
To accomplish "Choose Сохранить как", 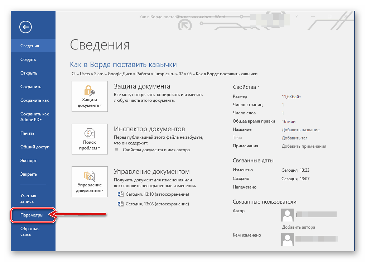I will click(33, 100).
